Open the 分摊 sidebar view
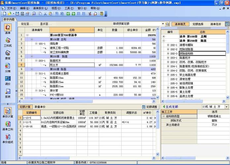Image resolution: width=230 pixels, height=165 pixels. [8, 68]
